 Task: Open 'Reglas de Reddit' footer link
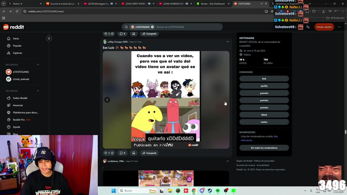[x=244, y=161]
